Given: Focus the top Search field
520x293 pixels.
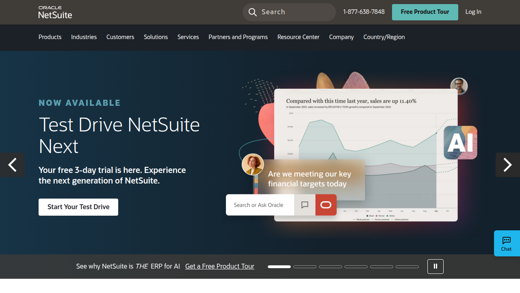Looking at the screenshot, I should tap(289, 12).
